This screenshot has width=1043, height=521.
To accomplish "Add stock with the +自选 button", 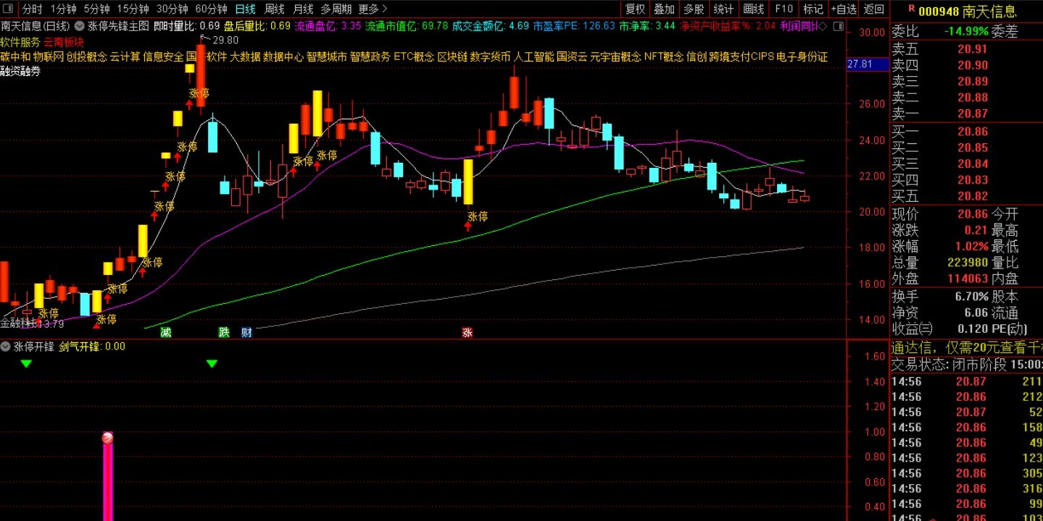I will 843,9.
